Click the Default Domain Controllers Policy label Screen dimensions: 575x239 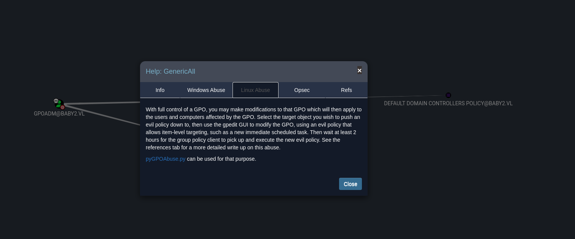point(448,103)
